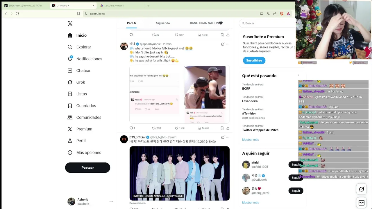
Task: Switch to the Para ti tab
Action: (131, 23)
